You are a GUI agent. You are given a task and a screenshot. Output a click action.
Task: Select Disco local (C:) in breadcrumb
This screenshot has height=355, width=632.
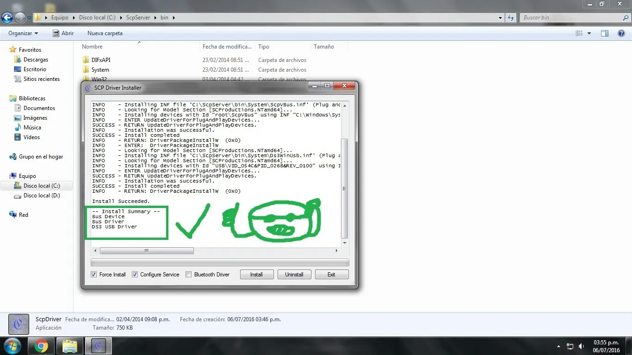pos(97,18)
